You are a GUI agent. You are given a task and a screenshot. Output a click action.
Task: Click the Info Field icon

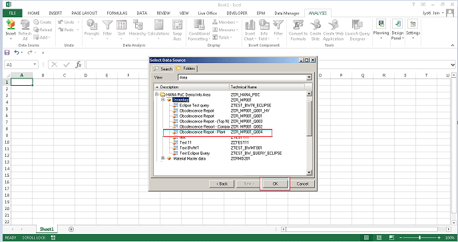point(264,30)
